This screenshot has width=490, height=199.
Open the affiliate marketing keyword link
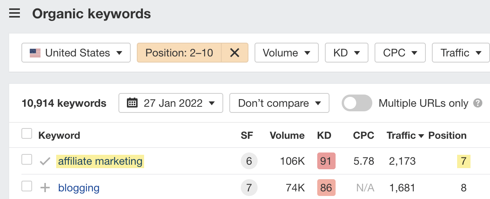(100, 161)
